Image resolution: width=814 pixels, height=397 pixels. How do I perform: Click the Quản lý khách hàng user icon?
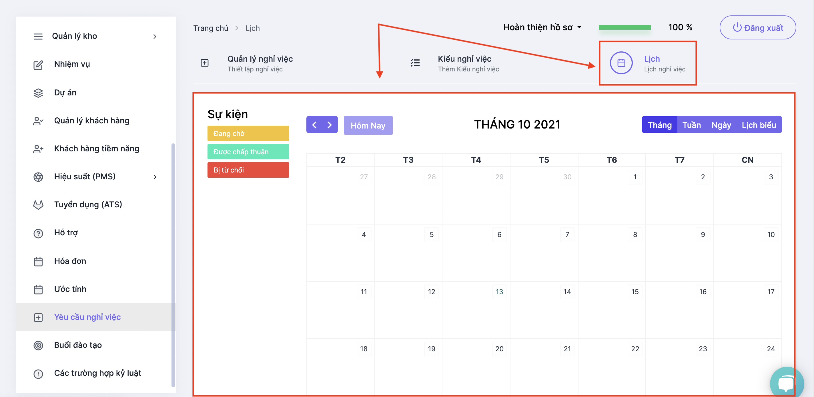[x=38, y=121]
